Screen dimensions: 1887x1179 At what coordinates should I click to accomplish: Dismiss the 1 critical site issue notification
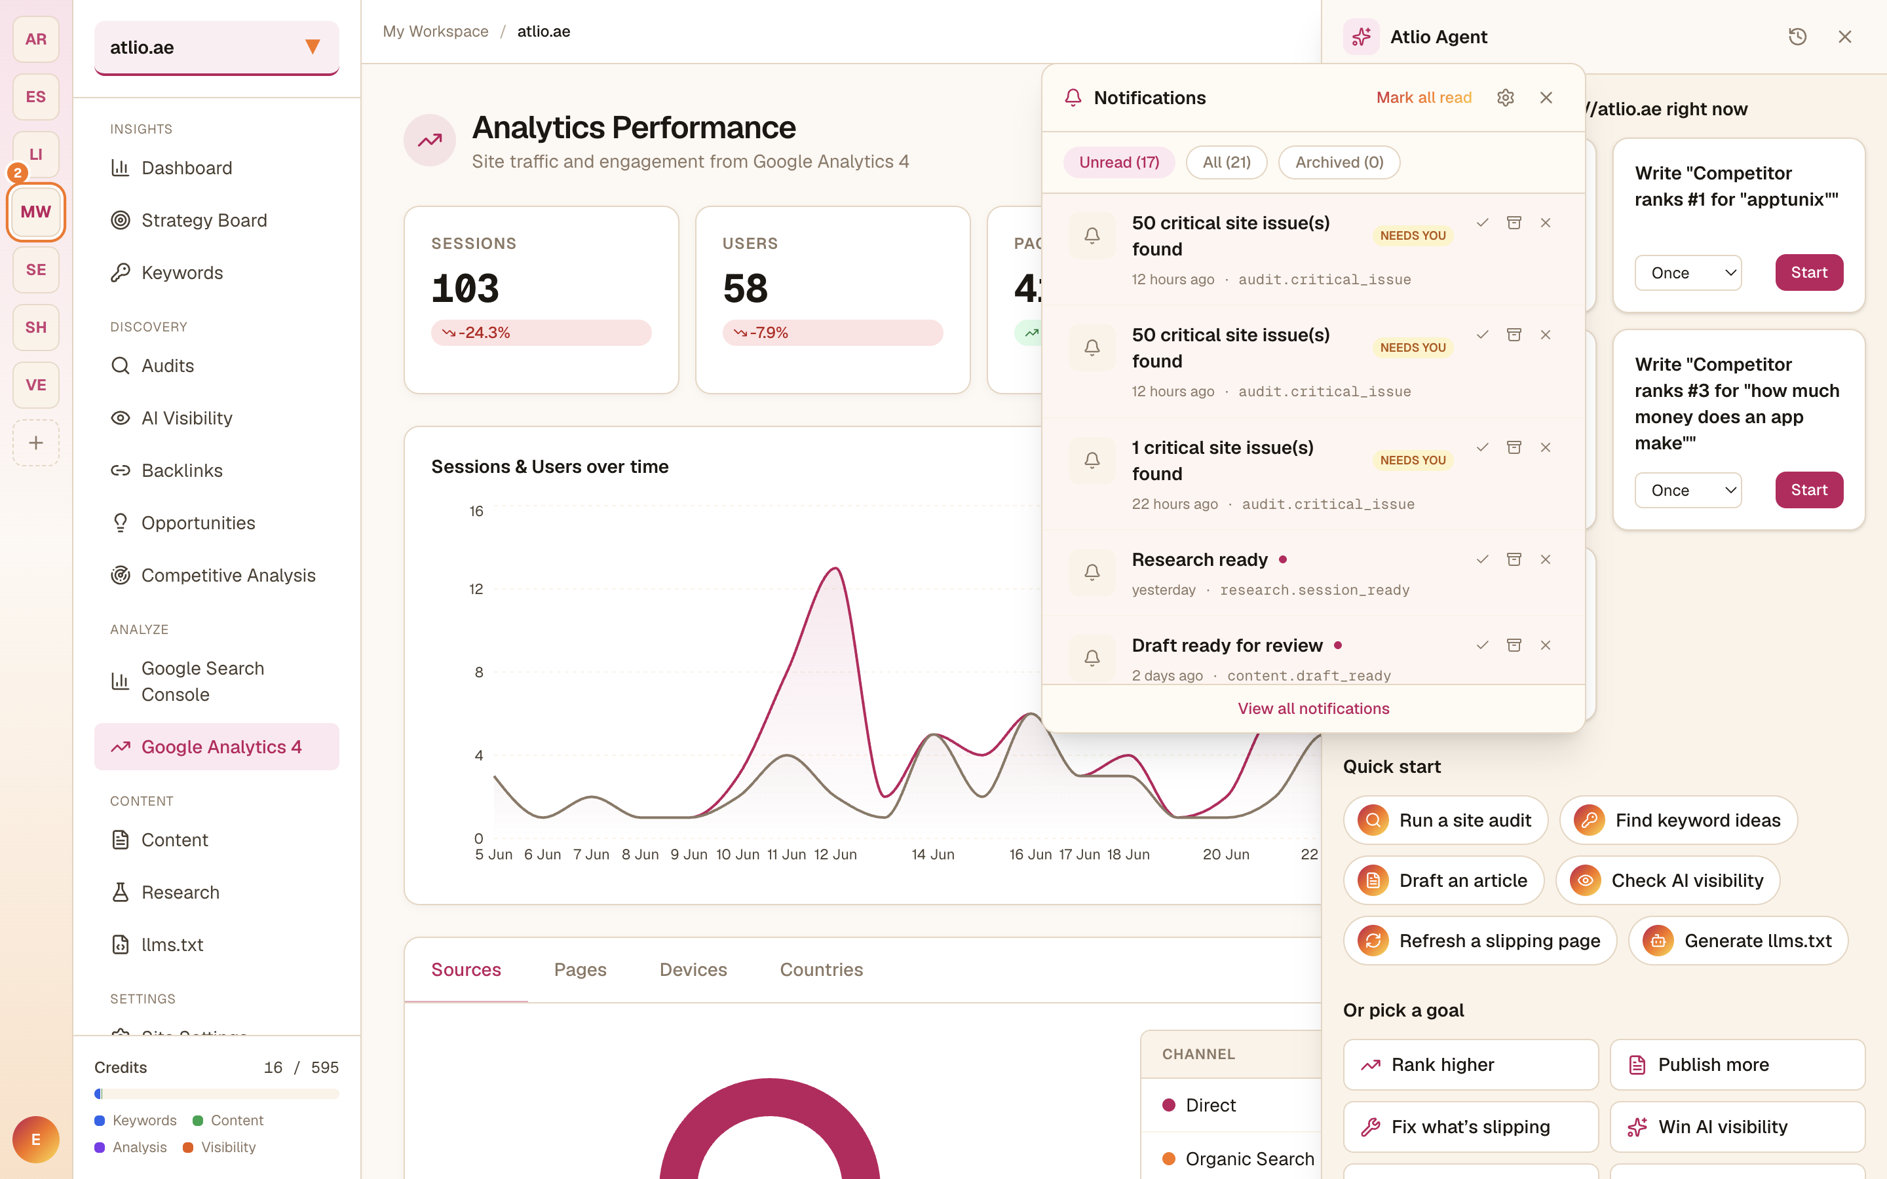tap(1546, 447)
